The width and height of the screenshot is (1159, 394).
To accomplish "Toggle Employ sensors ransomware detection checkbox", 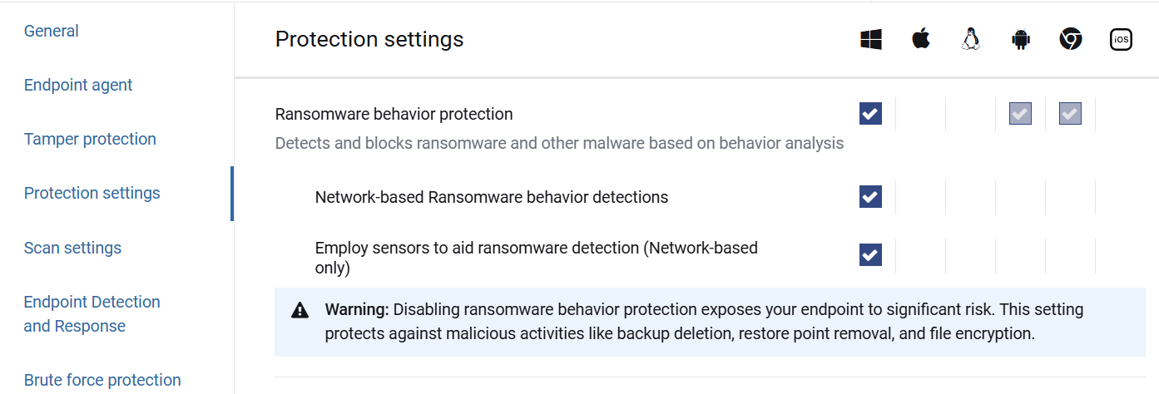I will click(x=870, y=254).
